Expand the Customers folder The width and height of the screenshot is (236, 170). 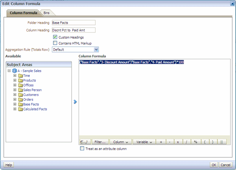click(x=15, y=94)
